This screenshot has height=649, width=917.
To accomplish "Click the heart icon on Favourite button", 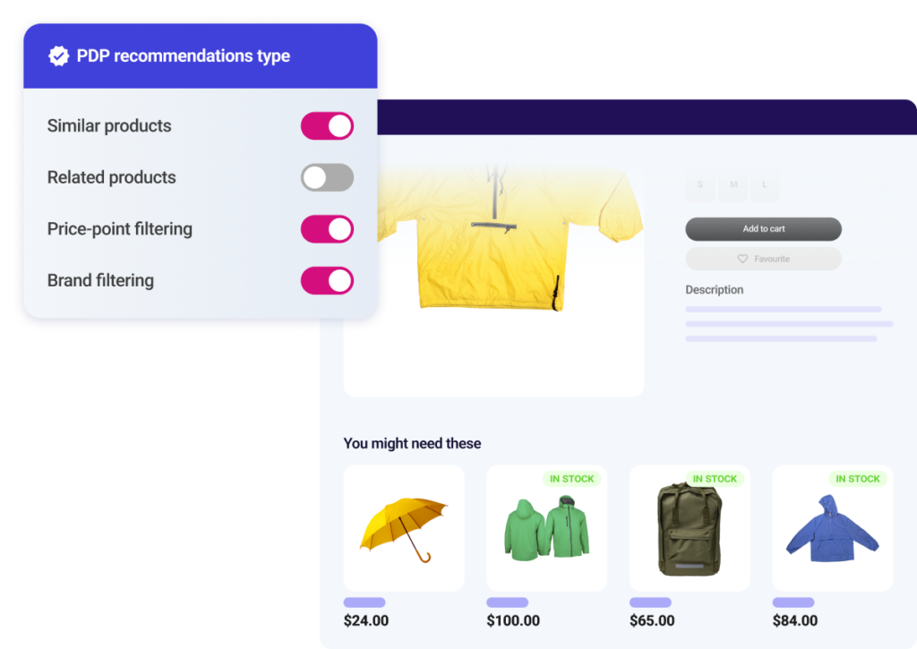I will tap(742, 259).
